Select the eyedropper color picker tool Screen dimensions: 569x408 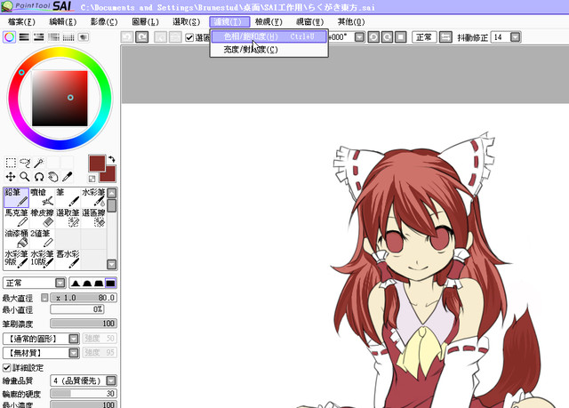(68, 177)
